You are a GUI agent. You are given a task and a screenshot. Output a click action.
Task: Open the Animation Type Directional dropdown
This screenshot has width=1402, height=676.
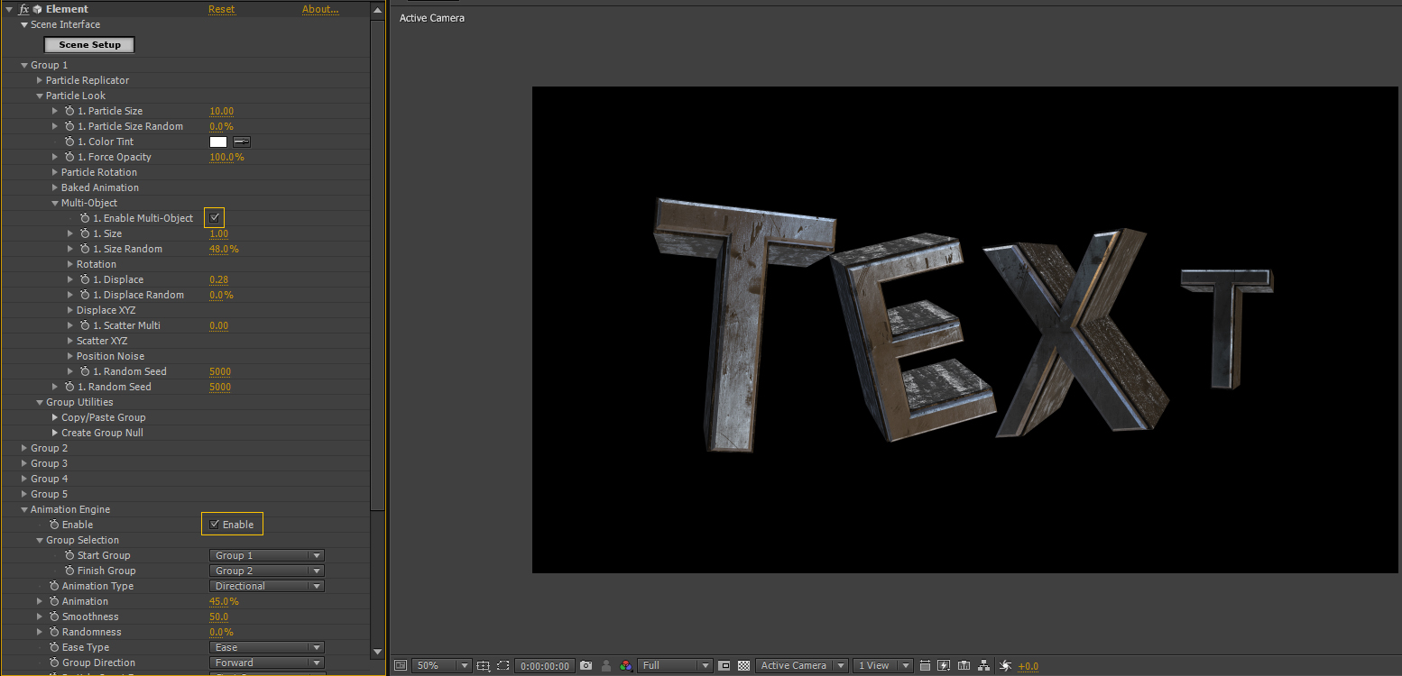click(x=266, y=586)
